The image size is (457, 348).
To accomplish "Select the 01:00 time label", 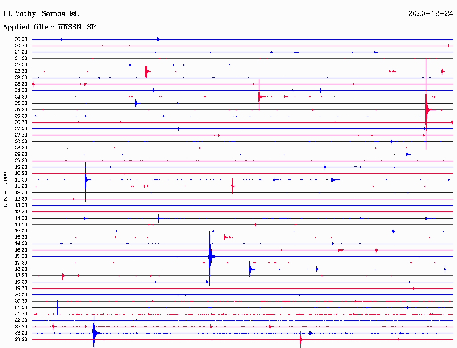I will [21, 52].
